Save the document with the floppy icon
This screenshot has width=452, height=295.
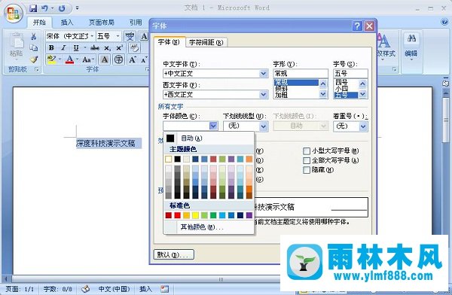[33, 8]
